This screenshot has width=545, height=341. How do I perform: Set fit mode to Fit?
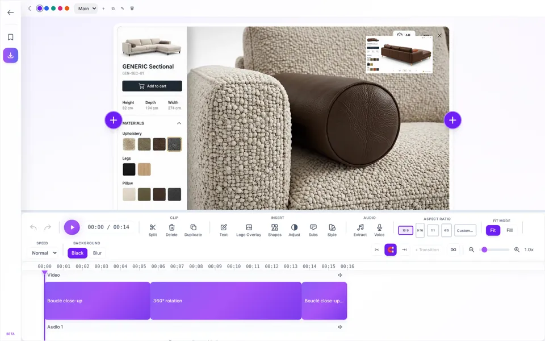pos(493,230)
